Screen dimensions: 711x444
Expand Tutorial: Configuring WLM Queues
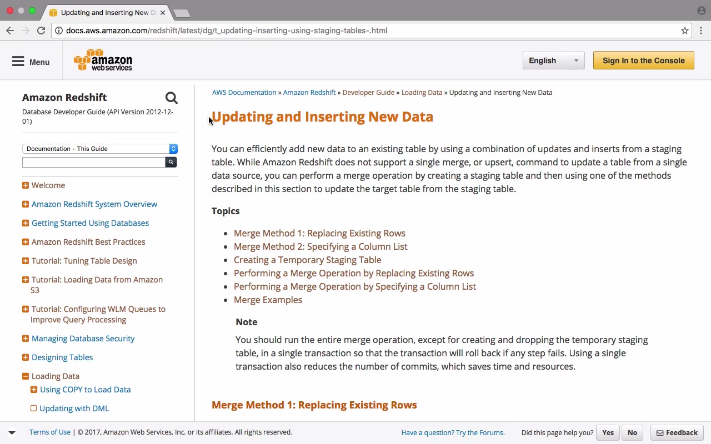coord(26,309)
